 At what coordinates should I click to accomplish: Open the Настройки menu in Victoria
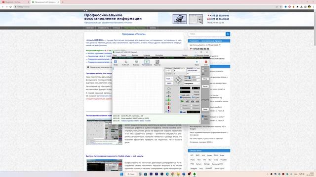159,55
